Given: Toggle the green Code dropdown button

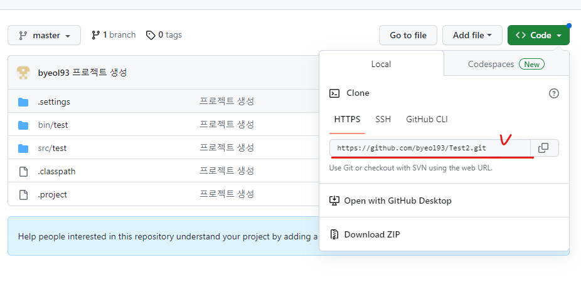Looking at the screenshot, I should click(538, 35).
